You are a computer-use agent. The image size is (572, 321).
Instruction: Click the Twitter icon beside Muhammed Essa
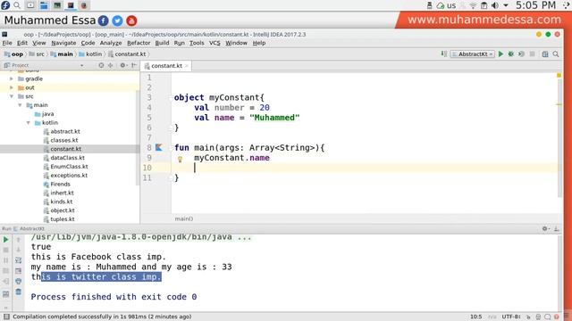pos(117,21)
